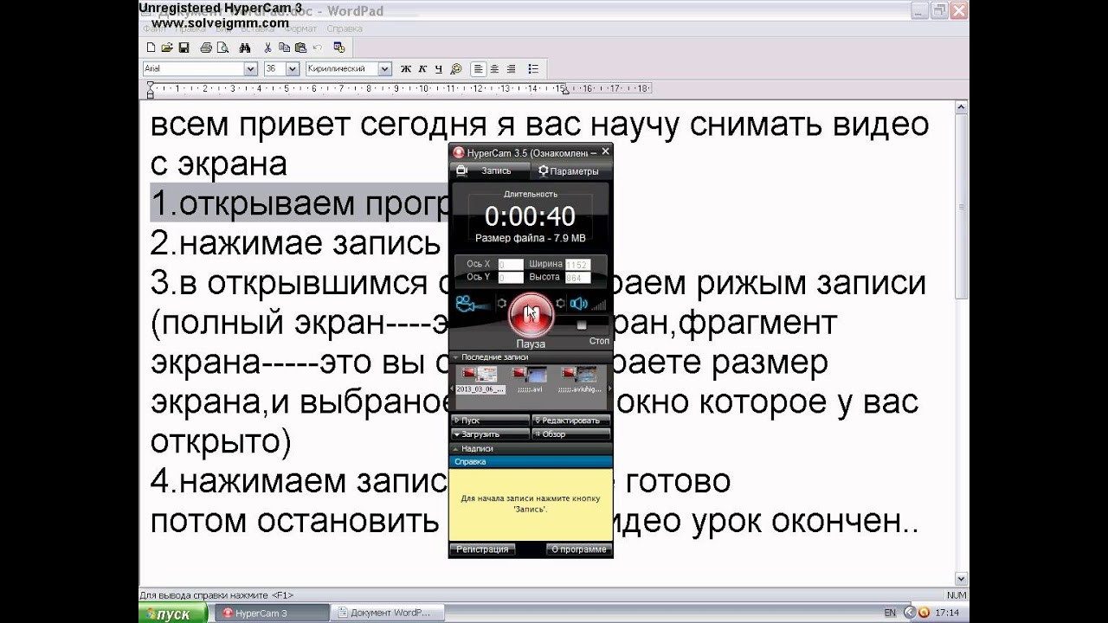Click the О программе button
The width and height of the screenshot is (1108, 623).
point(579,549)
